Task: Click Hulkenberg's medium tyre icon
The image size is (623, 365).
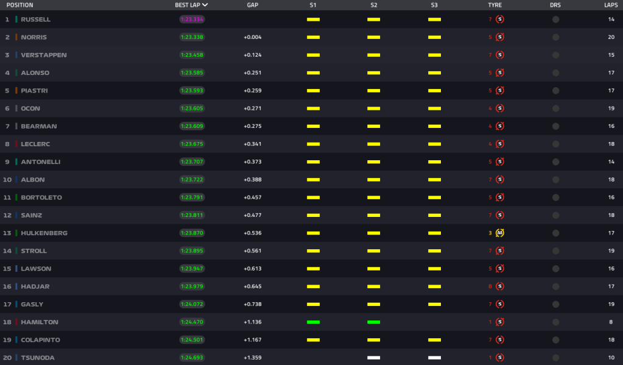Action: (500, 233)
